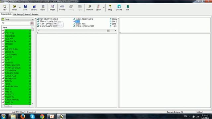Expand the Setup button dropdown arrow

click(104, 8)
